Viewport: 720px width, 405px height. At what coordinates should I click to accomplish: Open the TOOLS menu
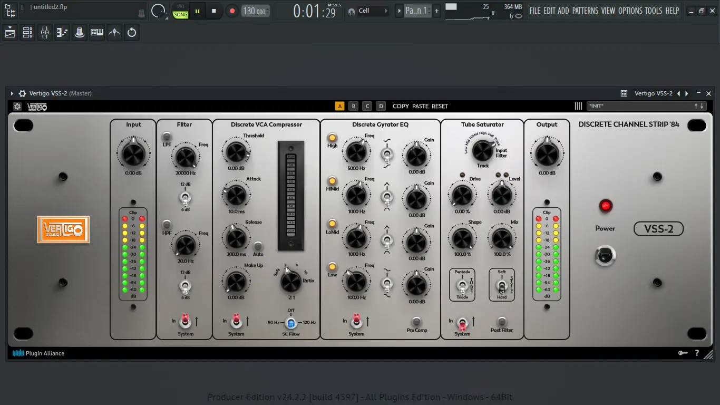click(x=654, y=11)
